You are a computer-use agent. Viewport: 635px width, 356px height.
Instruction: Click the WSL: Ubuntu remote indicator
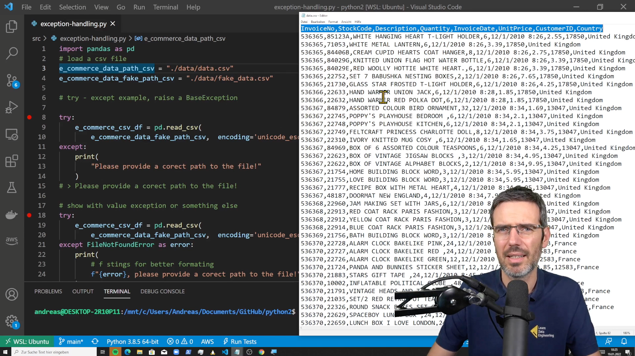click(27, 341)
